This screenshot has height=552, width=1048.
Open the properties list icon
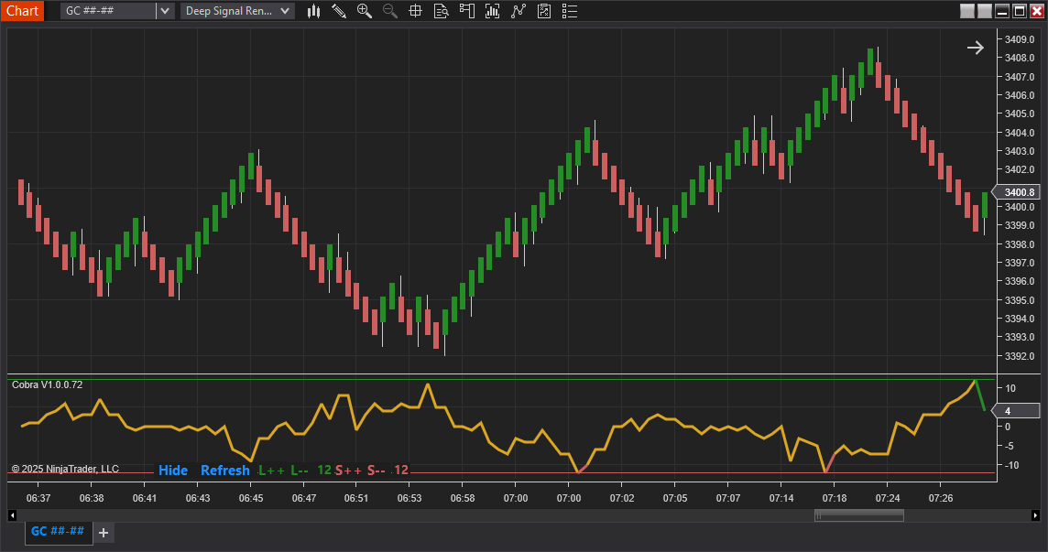pyautogui.click(x=570, y=11)
